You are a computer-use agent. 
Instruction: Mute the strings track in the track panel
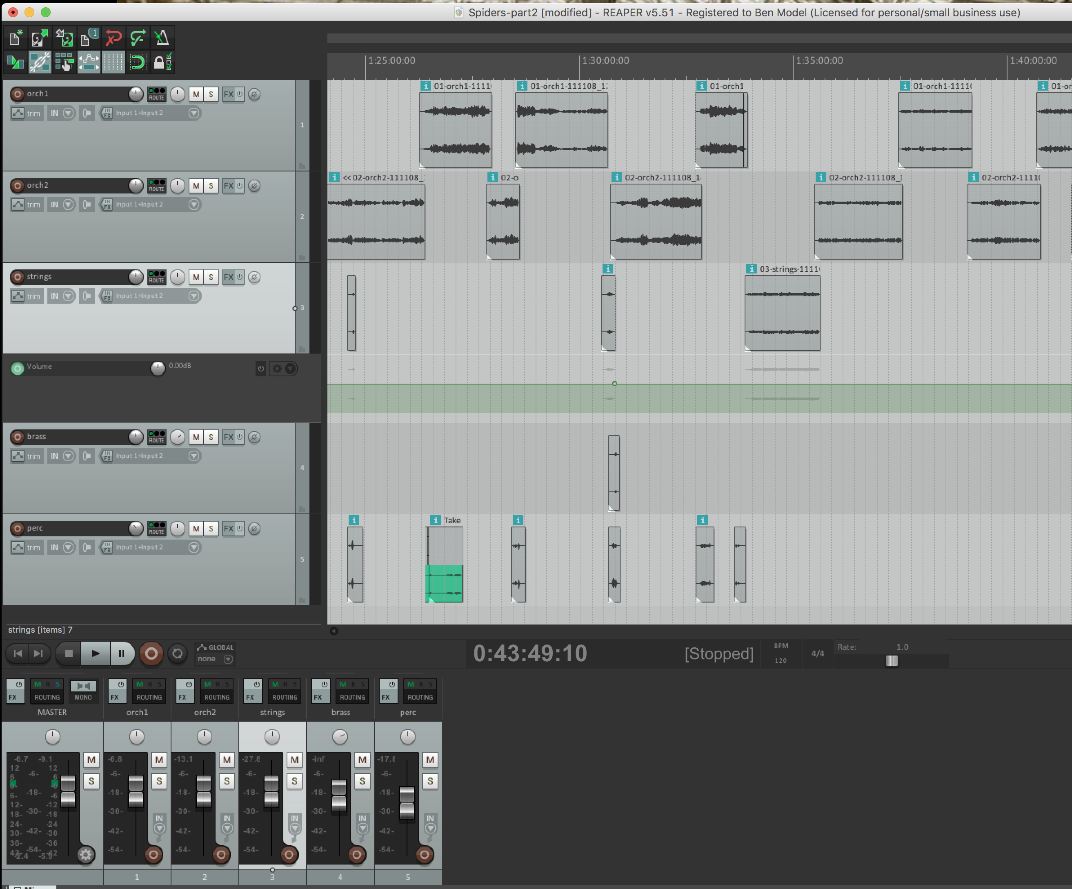click(x=196, y=277)
